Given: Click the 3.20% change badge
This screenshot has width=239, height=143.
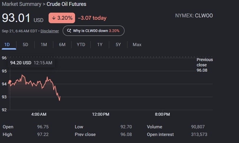Looking at the screenshot, I should pos(62,18).
